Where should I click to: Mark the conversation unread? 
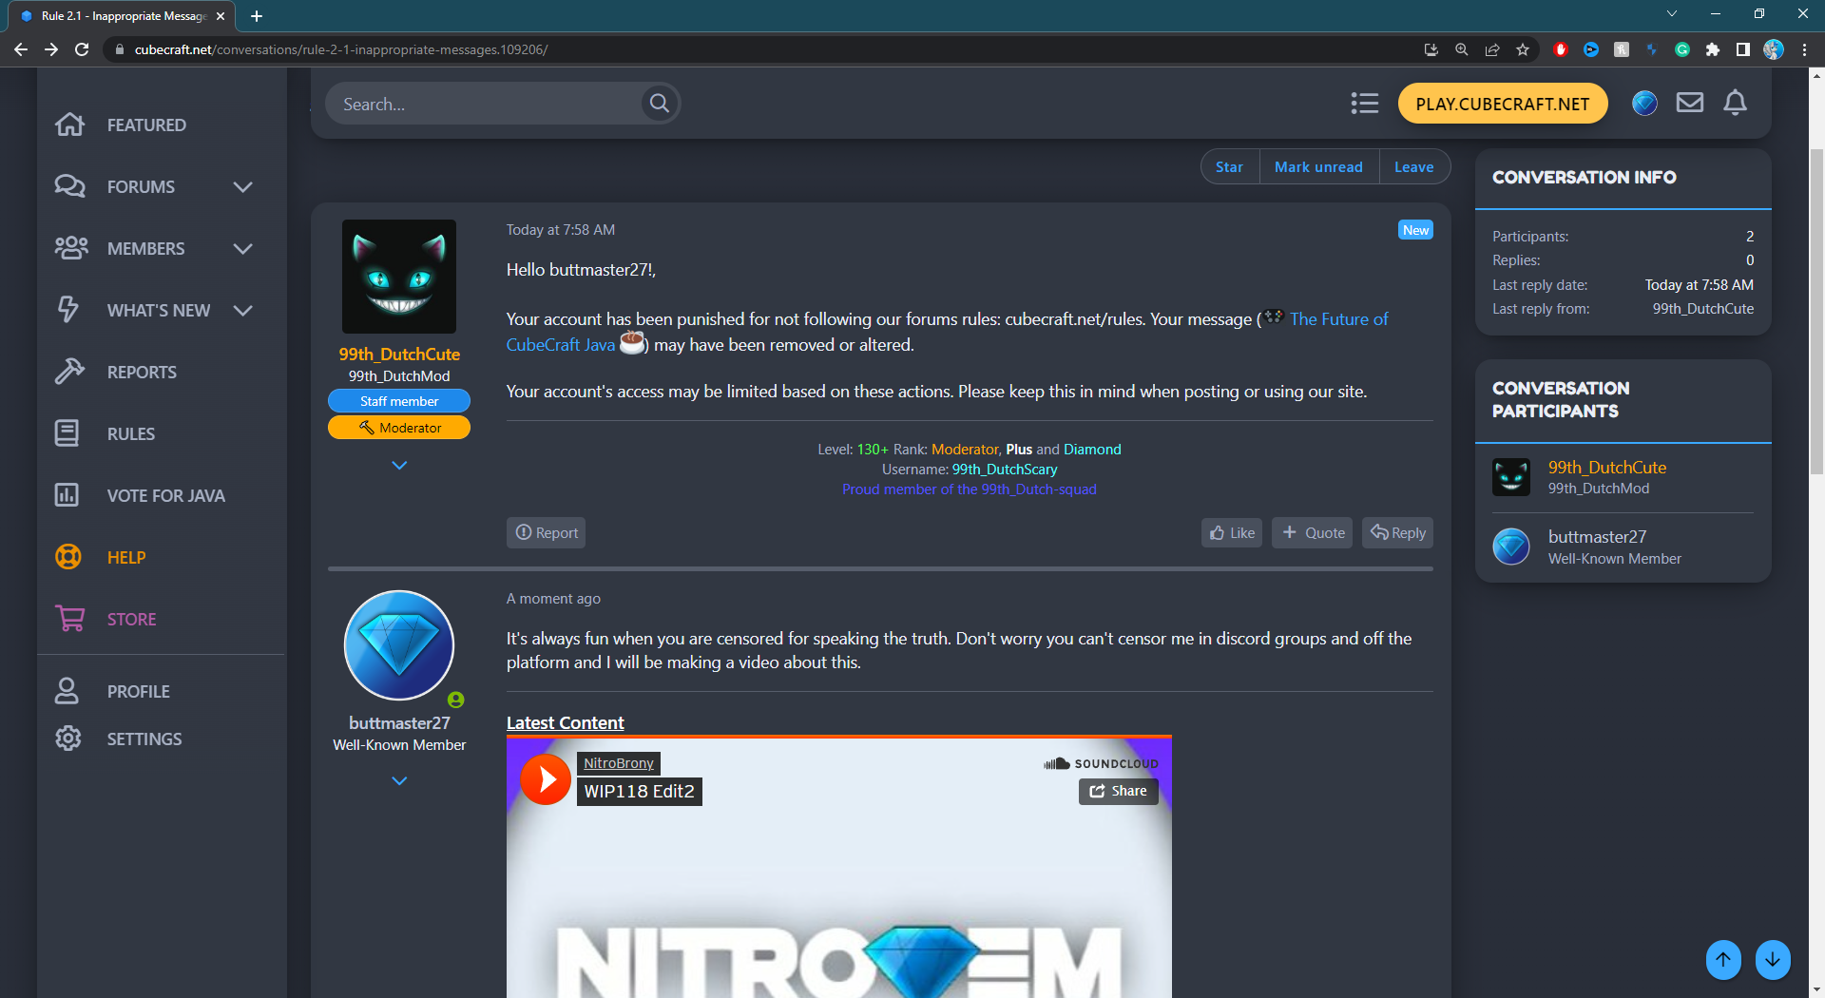(1318, 166)
